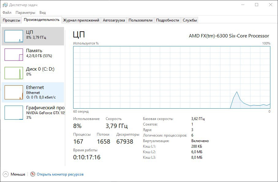Click the Виртуализация value Включено
The height and width of the screenshot is (182, 278).
pos(200,141)
